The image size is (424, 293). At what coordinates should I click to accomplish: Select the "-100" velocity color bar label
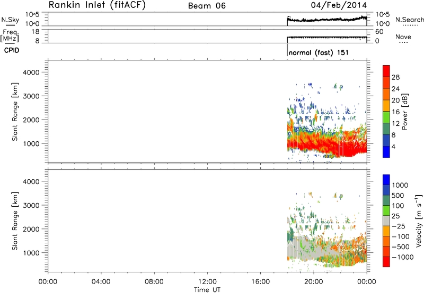click(401, 236)
